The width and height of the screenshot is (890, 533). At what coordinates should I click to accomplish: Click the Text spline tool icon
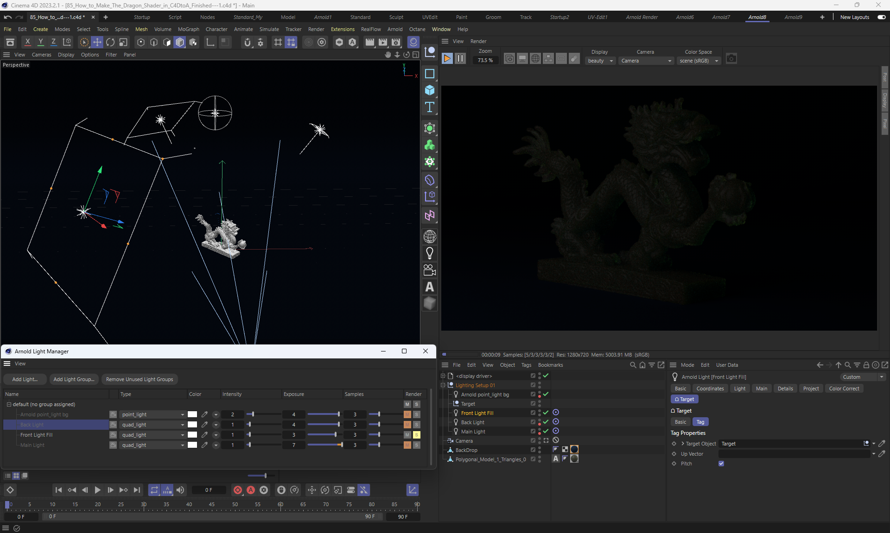click(x=430, y=107)
